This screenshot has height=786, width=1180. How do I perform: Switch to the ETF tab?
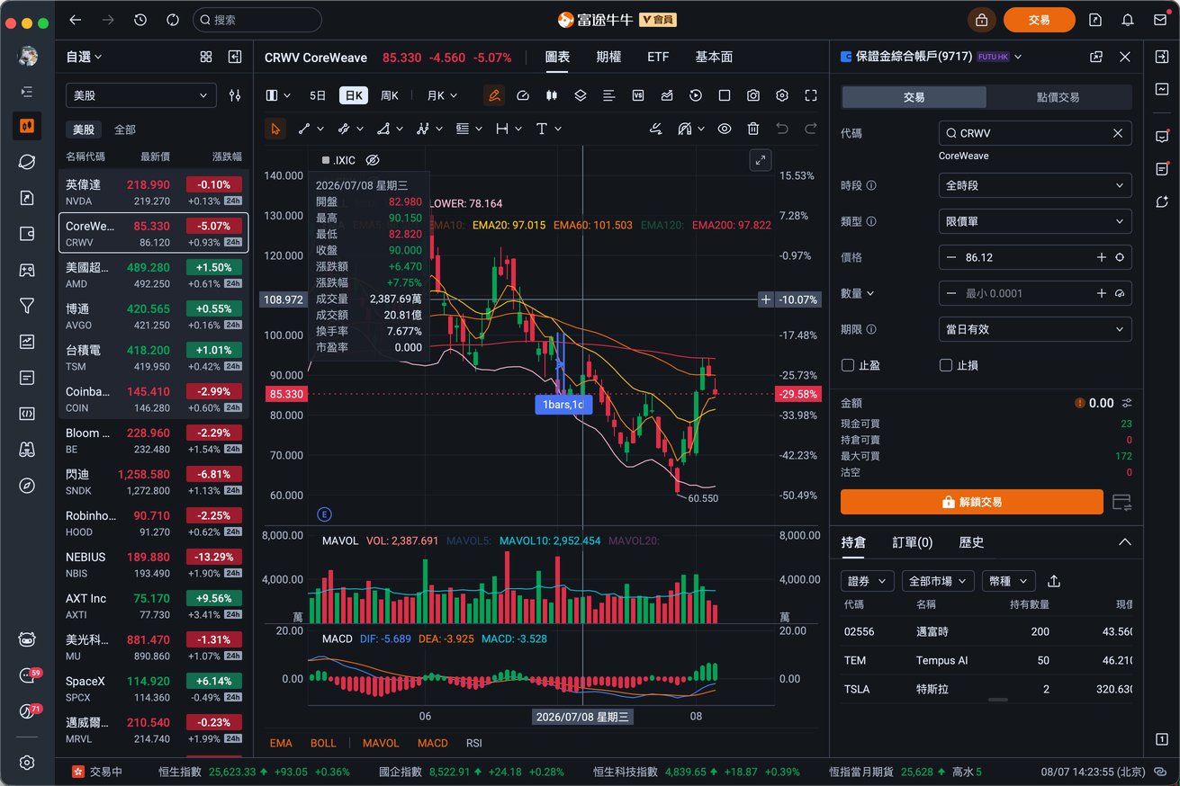658,57
